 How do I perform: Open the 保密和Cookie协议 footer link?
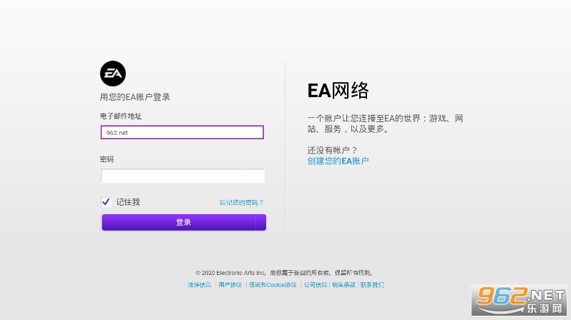coord(273,285)
